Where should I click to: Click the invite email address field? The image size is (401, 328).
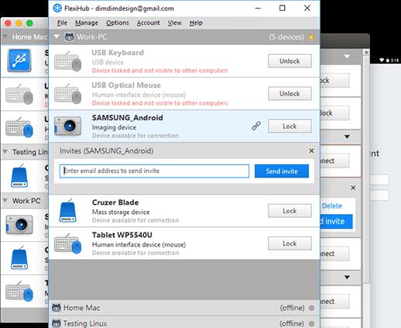coord(154,171)
